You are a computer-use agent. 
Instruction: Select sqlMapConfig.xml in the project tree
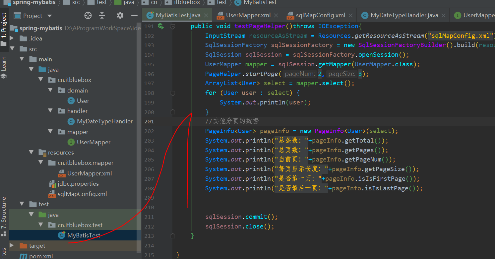pos(82,194)
